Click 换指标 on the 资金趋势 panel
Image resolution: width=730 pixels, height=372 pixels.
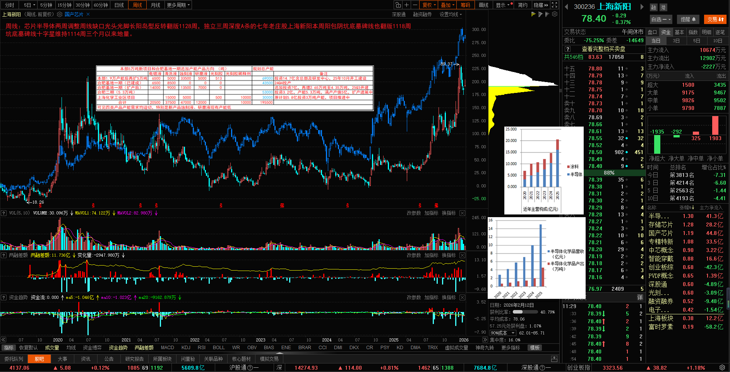[x=449, y=297]
